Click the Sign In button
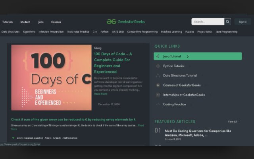The width and height of the screenshot is (254, 159). [x=242, y=22]
